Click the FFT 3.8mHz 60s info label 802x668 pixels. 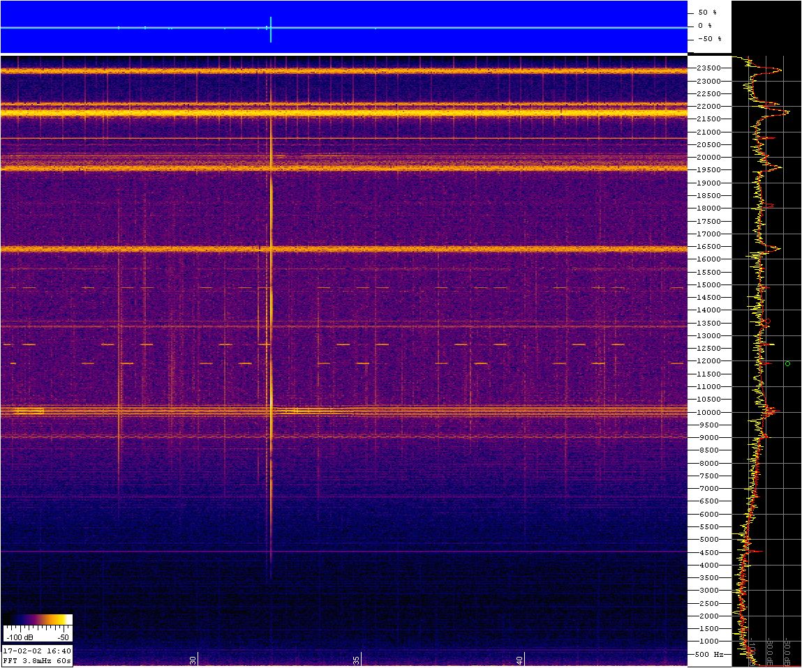[x=37, y=661]
